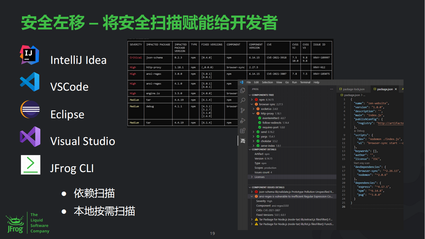The width and height of the screenshot is (425, 239).
Task: Switch to the package-lock.json tab
Action: point(353,89)
